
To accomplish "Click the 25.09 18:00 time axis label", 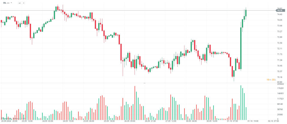I will coord(108,121).
